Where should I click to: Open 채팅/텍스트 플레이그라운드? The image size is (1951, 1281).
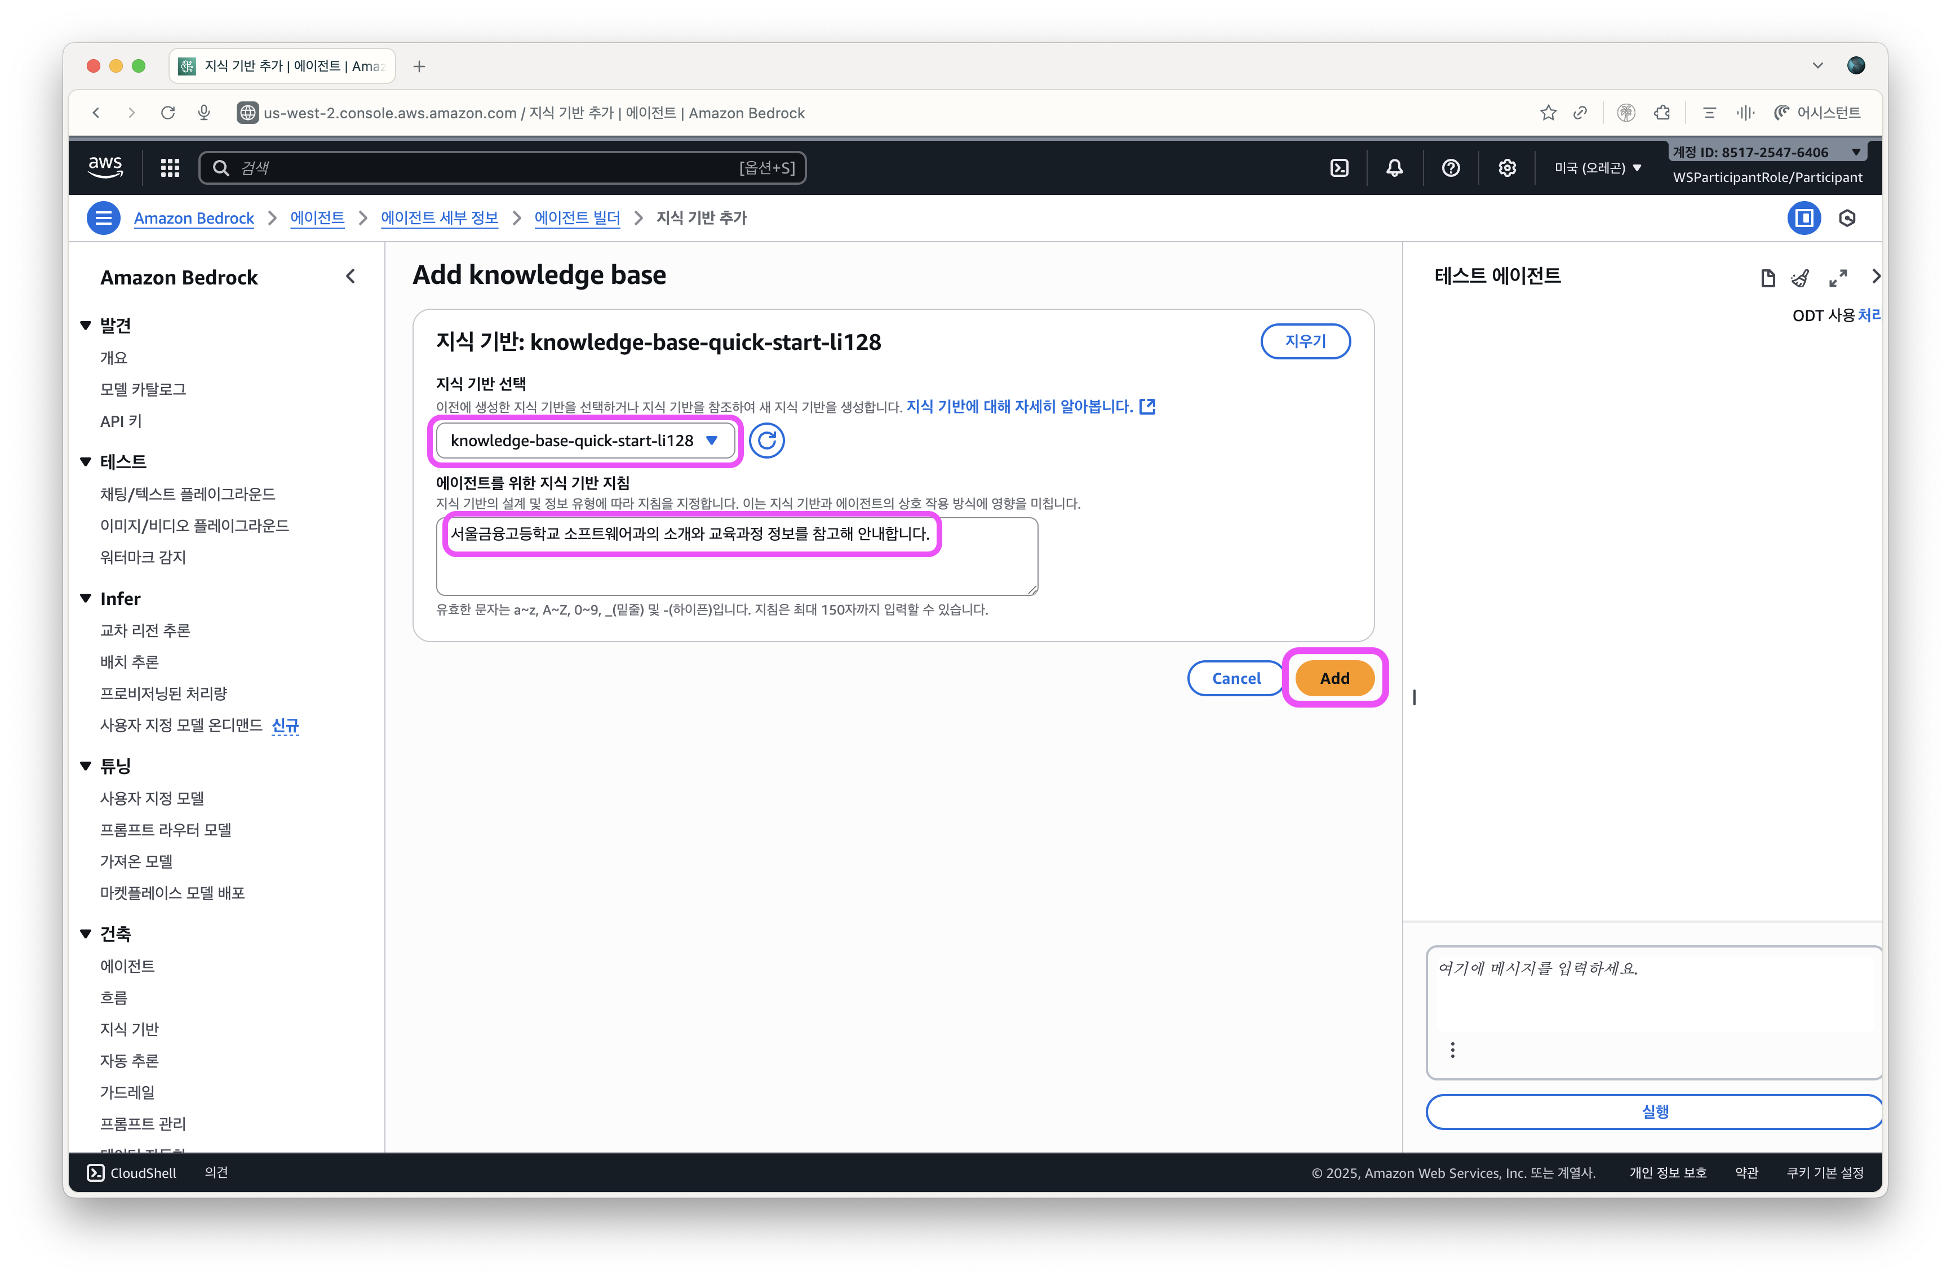[188, 493]
